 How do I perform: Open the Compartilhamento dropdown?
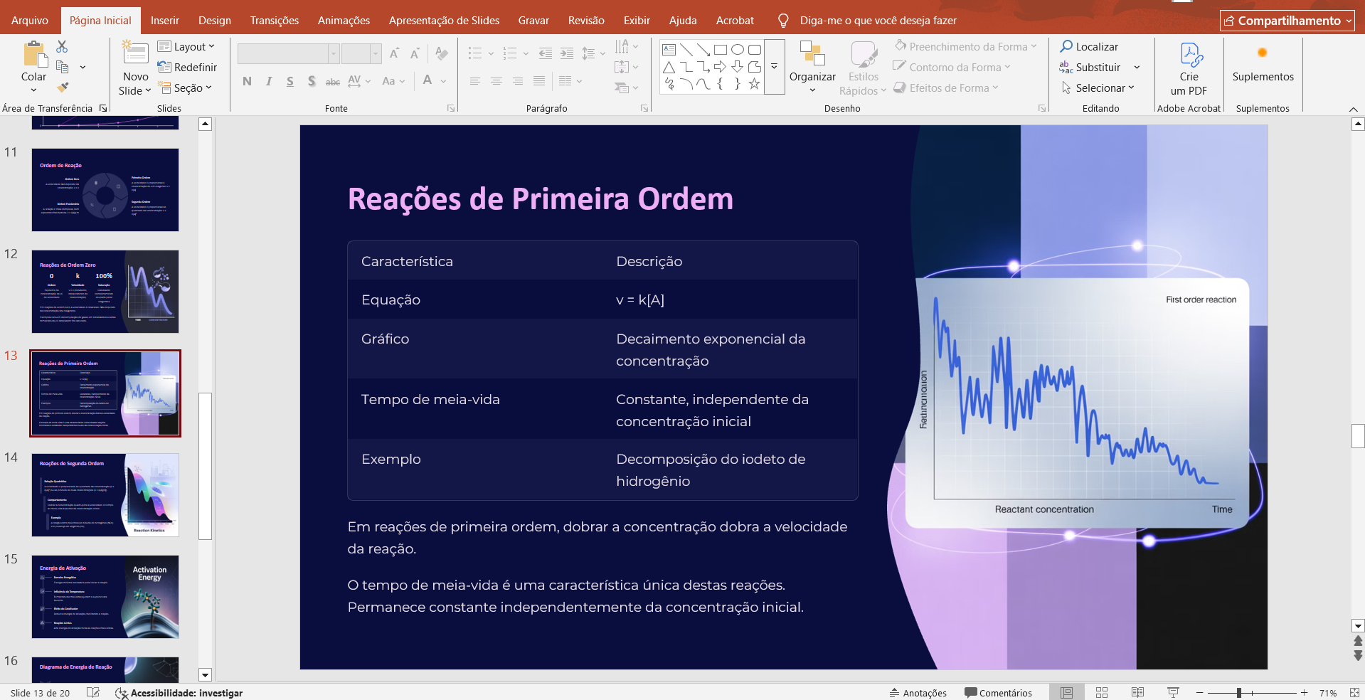1287,21
